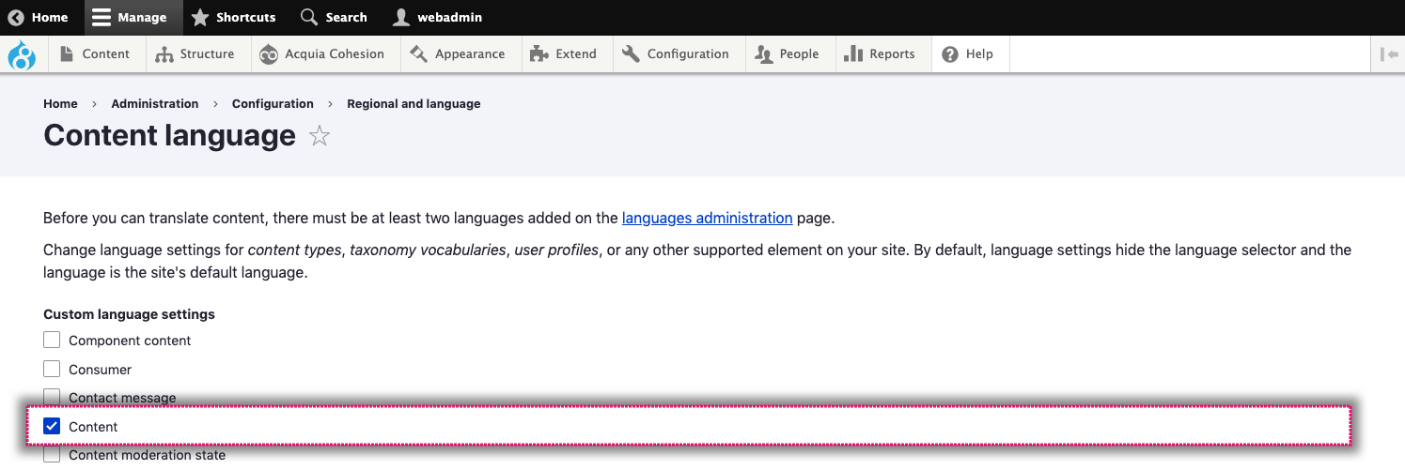This screenshot has height=470, width=1405.
Task: Open the Acquia Cohesion menu
Action: (323, 54)
